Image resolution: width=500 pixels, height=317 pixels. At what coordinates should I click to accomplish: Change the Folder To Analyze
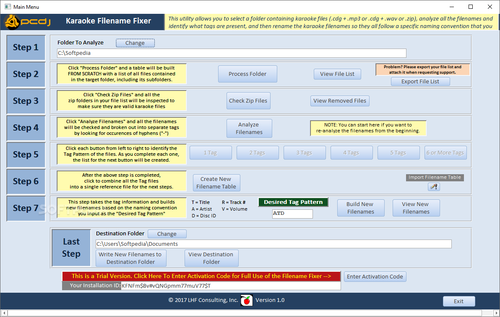coord(135,43)
